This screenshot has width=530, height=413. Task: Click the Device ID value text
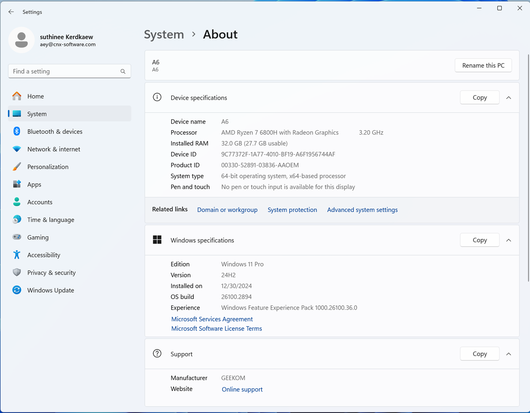click(278, 154)
